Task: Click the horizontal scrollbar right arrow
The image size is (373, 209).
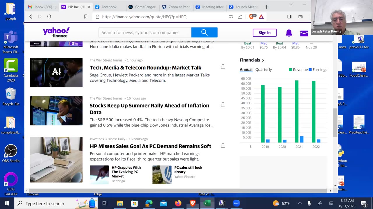Action: click(x=330, y=191)
